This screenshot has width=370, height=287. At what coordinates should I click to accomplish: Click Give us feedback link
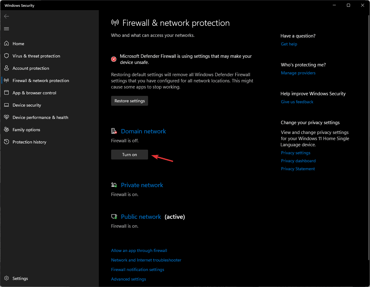click(x=297, y=102)
